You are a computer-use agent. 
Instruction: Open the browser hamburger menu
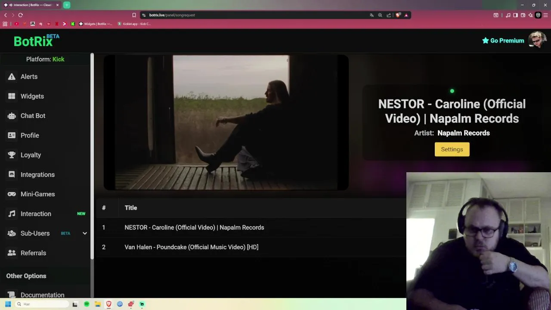point(545,15)
